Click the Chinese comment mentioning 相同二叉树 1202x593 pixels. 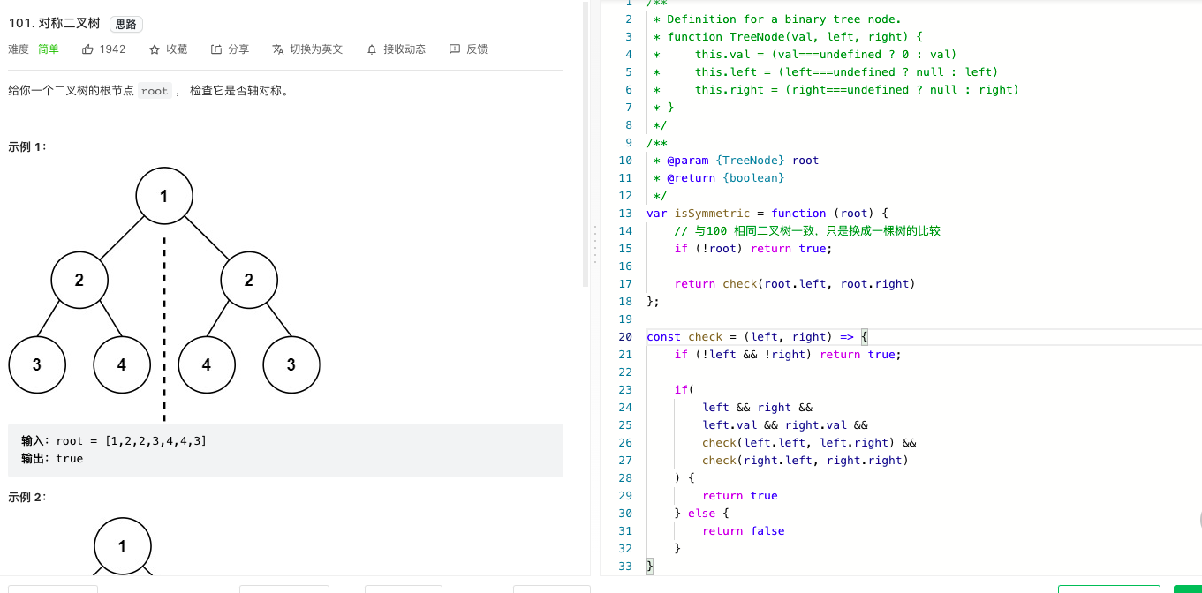click(x=807, y=231)
